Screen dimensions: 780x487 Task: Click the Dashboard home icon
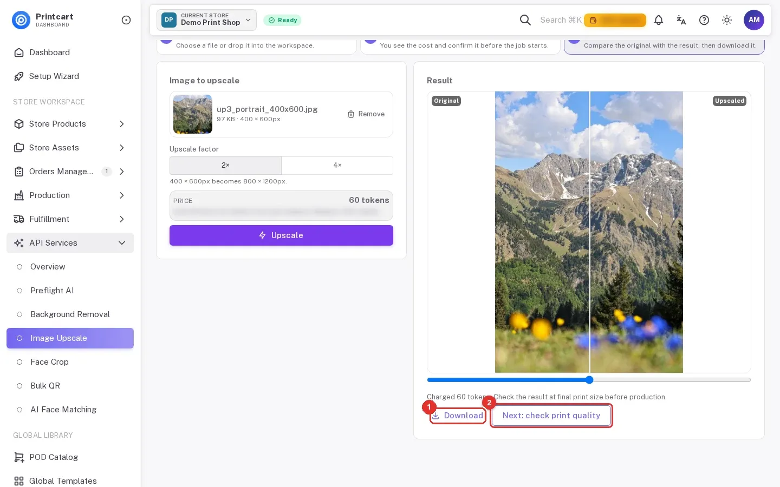pyautogui.click(x=19, y=52)
